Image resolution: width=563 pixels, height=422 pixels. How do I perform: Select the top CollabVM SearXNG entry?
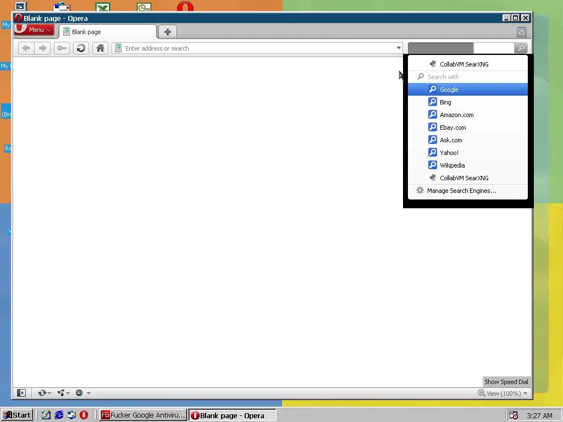pos(468,64)
